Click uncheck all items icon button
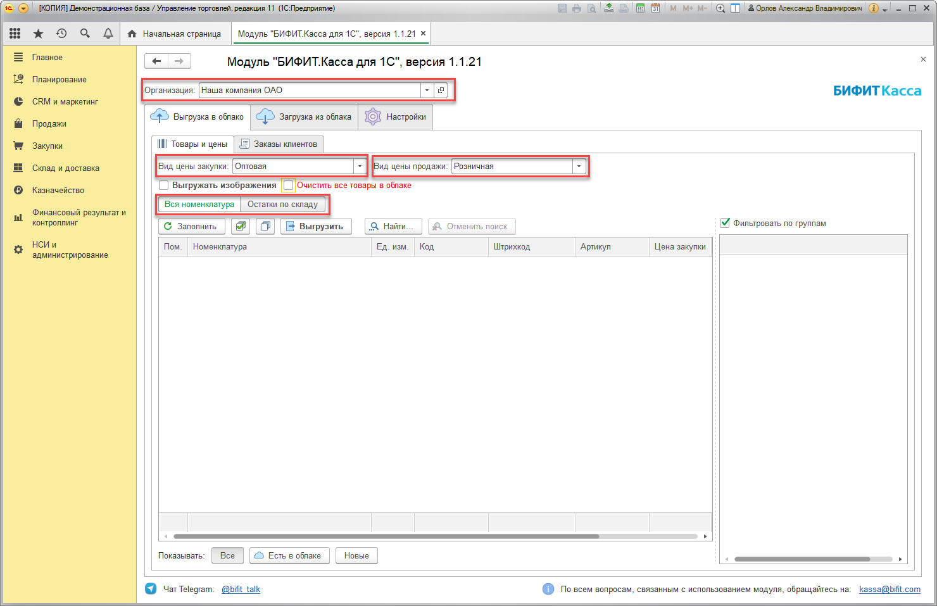Image resolution: width=937 pixels, height=606 pixels. click(266, 226)
